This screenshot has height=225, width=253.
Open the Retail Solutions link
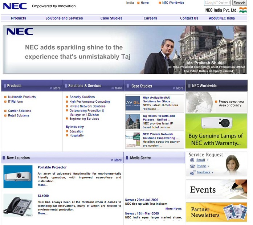point(19,115)
